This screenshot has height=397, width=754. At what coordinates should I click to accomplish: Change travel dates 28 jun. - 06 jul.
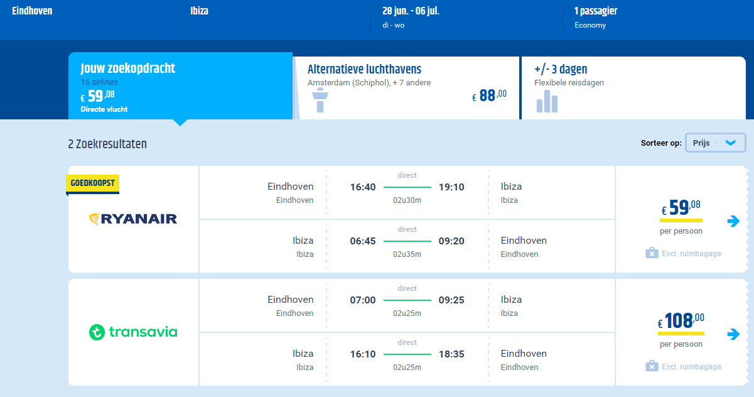click(467, 18)
